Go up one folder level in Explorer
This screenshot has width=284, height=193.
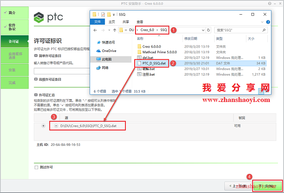click(x=114, y=30)
